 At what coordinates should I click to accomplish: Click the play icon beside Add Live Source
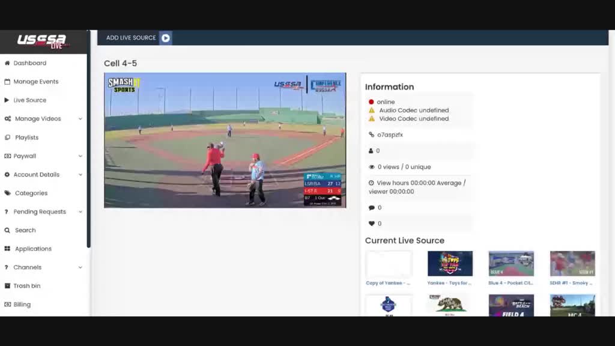(166, 38)
